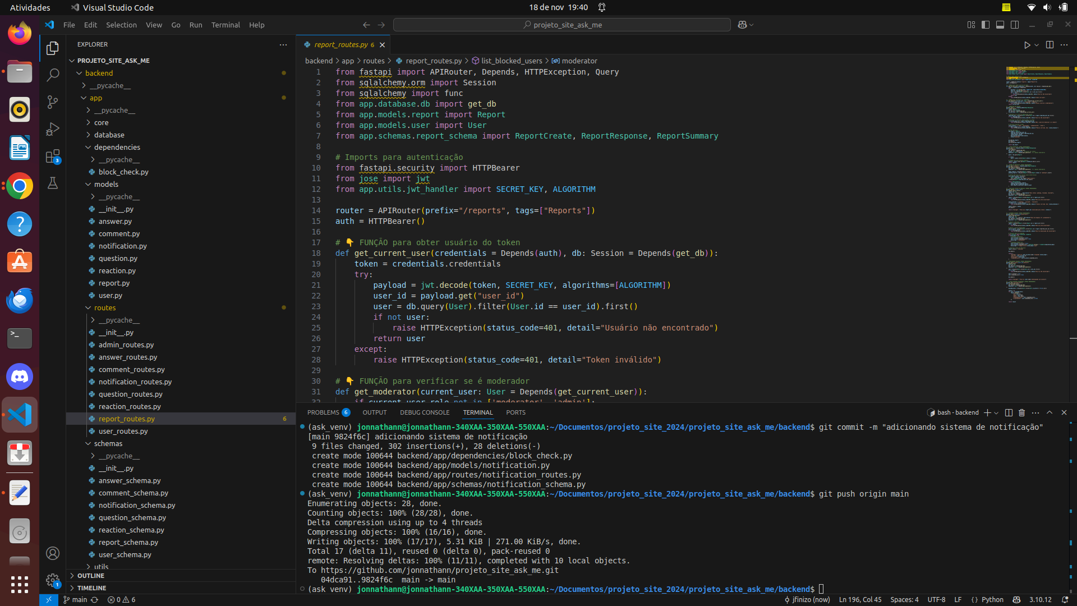Click the main branch status bar button

pos(76,600)
